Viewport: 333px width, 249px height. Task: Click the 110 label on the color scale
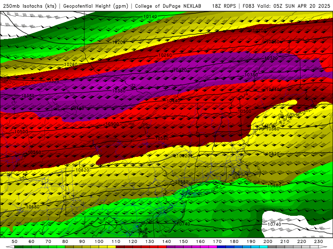click(116, 242)
